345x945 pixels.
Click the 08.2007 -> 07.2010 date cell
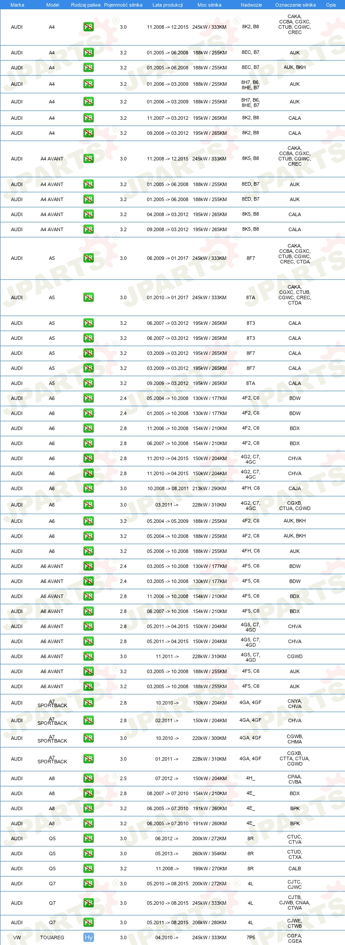168,793
